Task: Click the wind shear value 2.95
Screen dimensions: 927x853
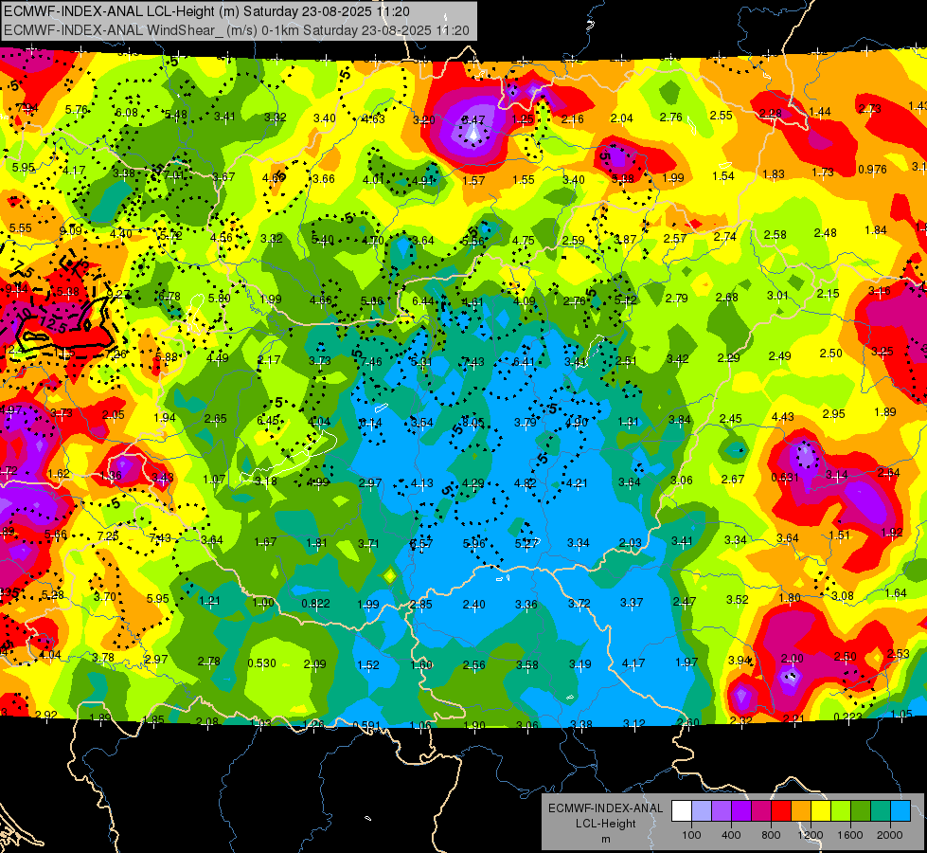Action: point(833,414)
